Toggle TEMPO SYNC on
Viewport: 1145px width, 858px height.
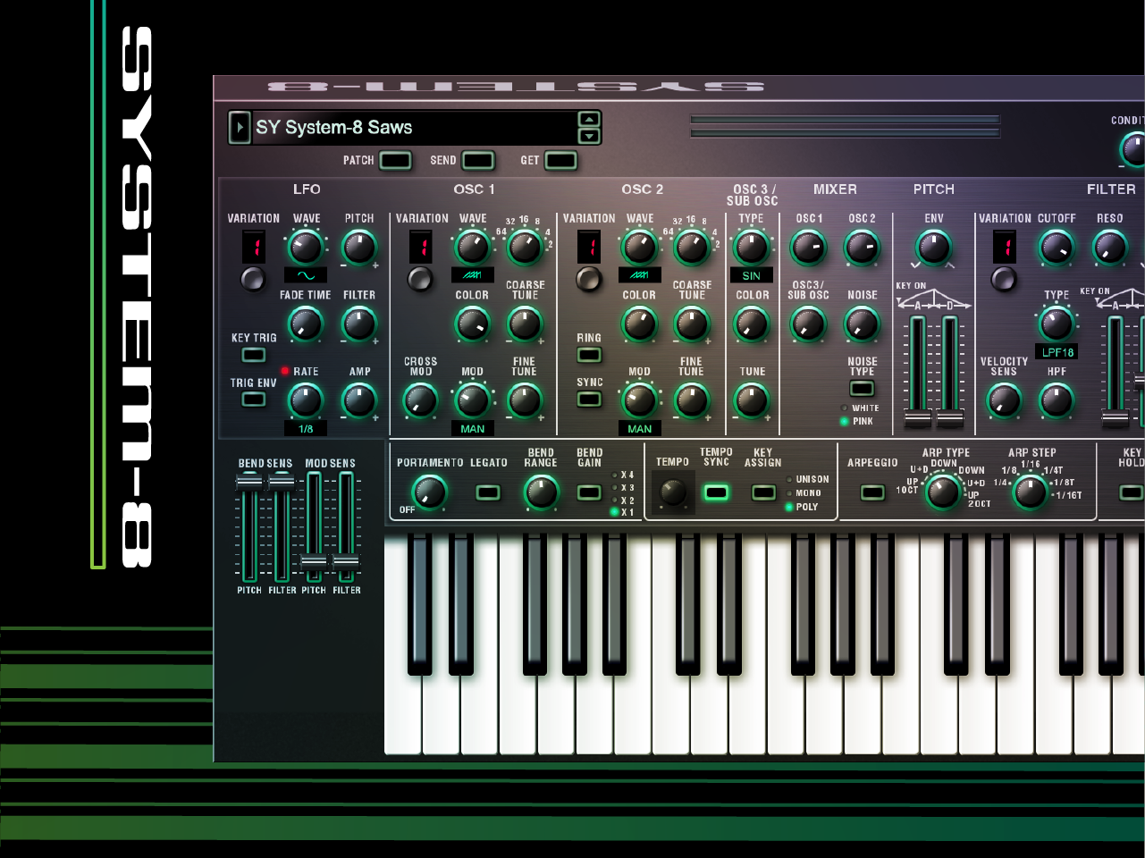click(x=715, y=492)
